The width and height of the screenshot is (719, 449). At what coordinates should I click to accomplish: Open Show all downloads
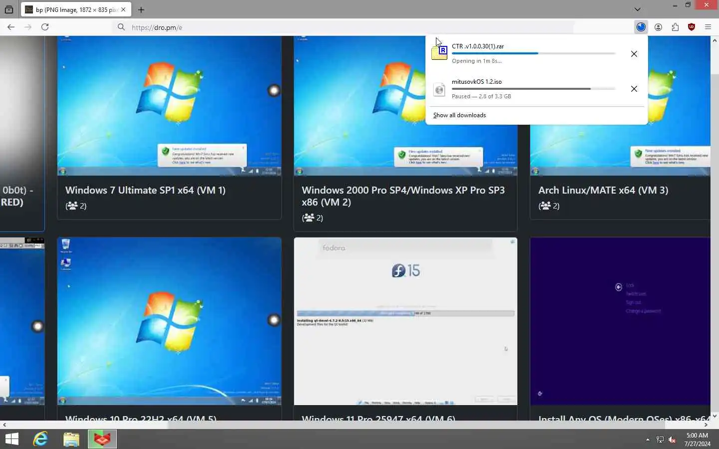pos(459,115)
